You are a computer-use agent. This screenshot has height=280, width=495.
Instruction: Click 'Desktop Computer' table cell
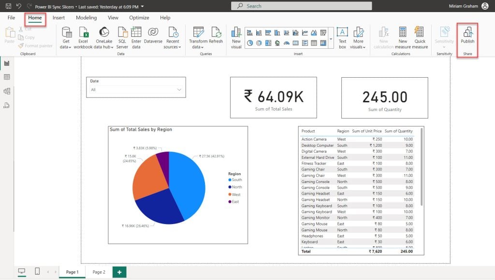point(317,145)
